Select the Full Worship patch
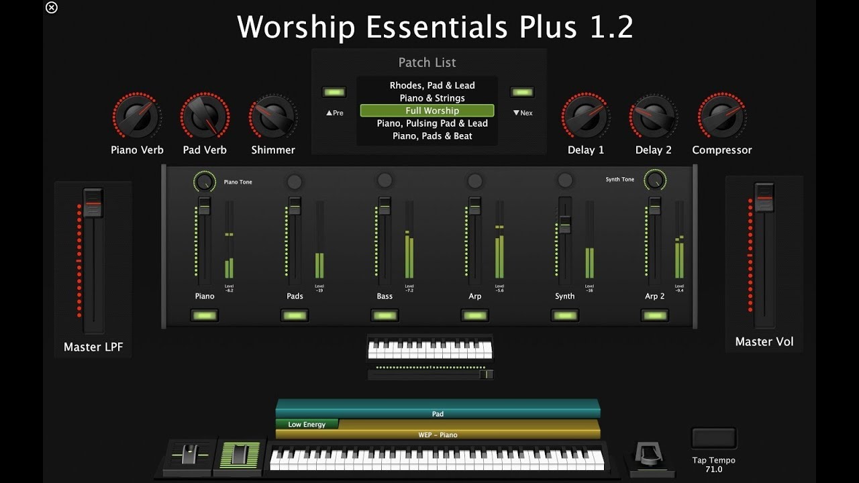859x483 pixels. 427,111
